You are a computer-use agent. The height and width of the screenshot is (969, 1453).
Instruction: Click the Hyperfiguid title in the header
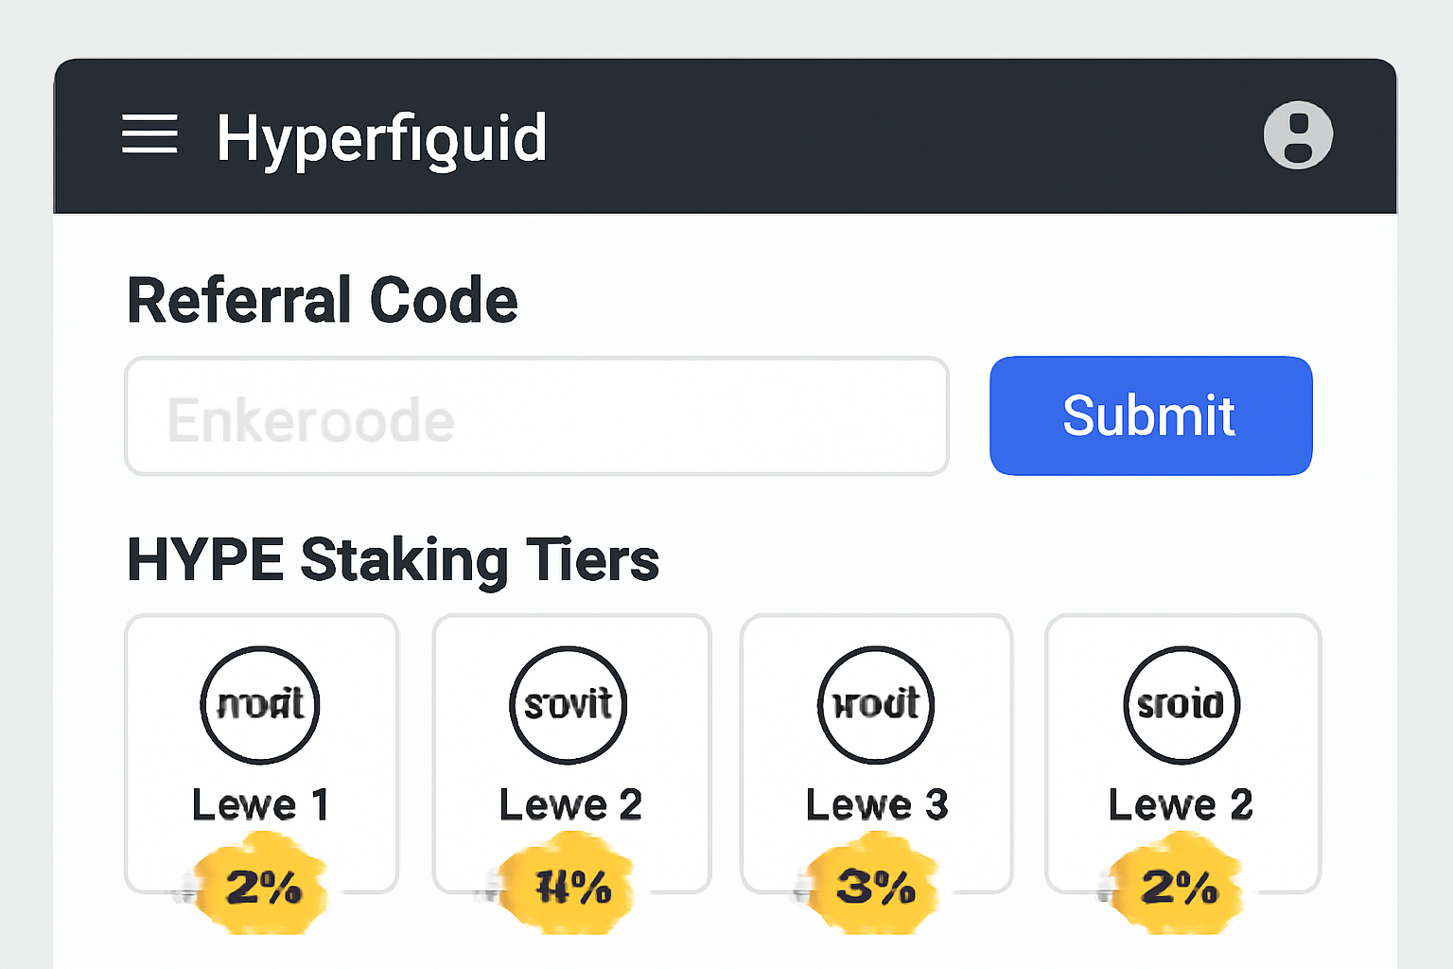(x=381, y=137)
